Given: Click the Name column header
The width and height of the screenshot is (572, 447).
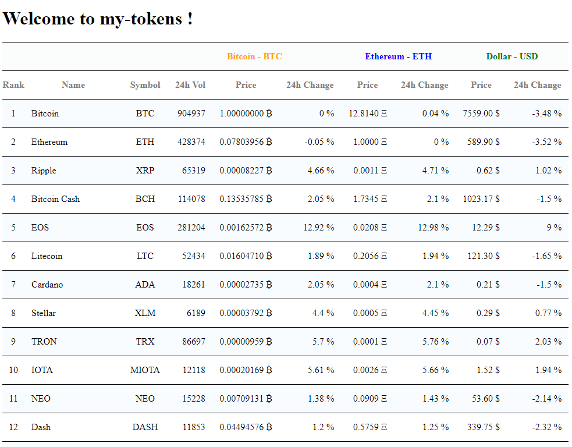Looking at the screenshot, I should [73, 84].
